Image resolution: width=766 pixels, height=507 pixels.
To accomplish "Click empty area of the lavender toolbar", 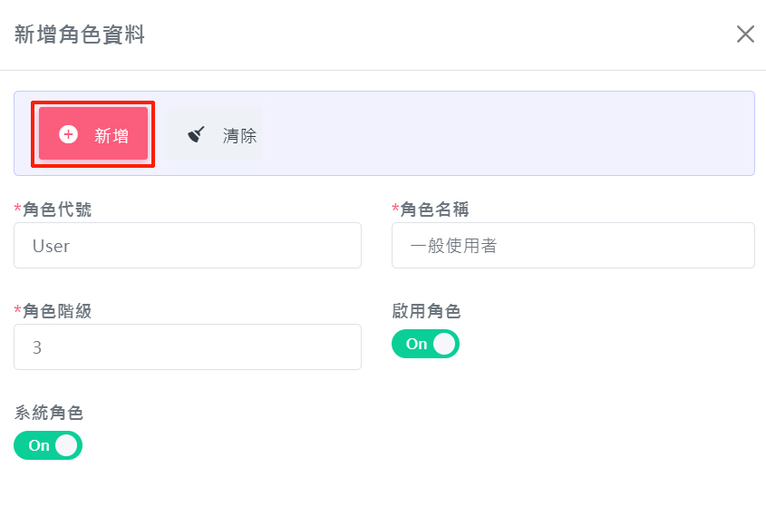I will (508, 133).
